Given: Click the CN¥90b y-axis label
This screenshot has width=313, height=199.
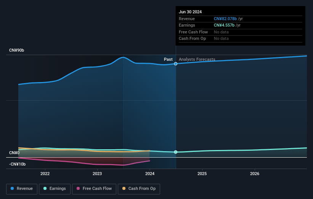Looking at the screenshot, I should coord(16,50).
